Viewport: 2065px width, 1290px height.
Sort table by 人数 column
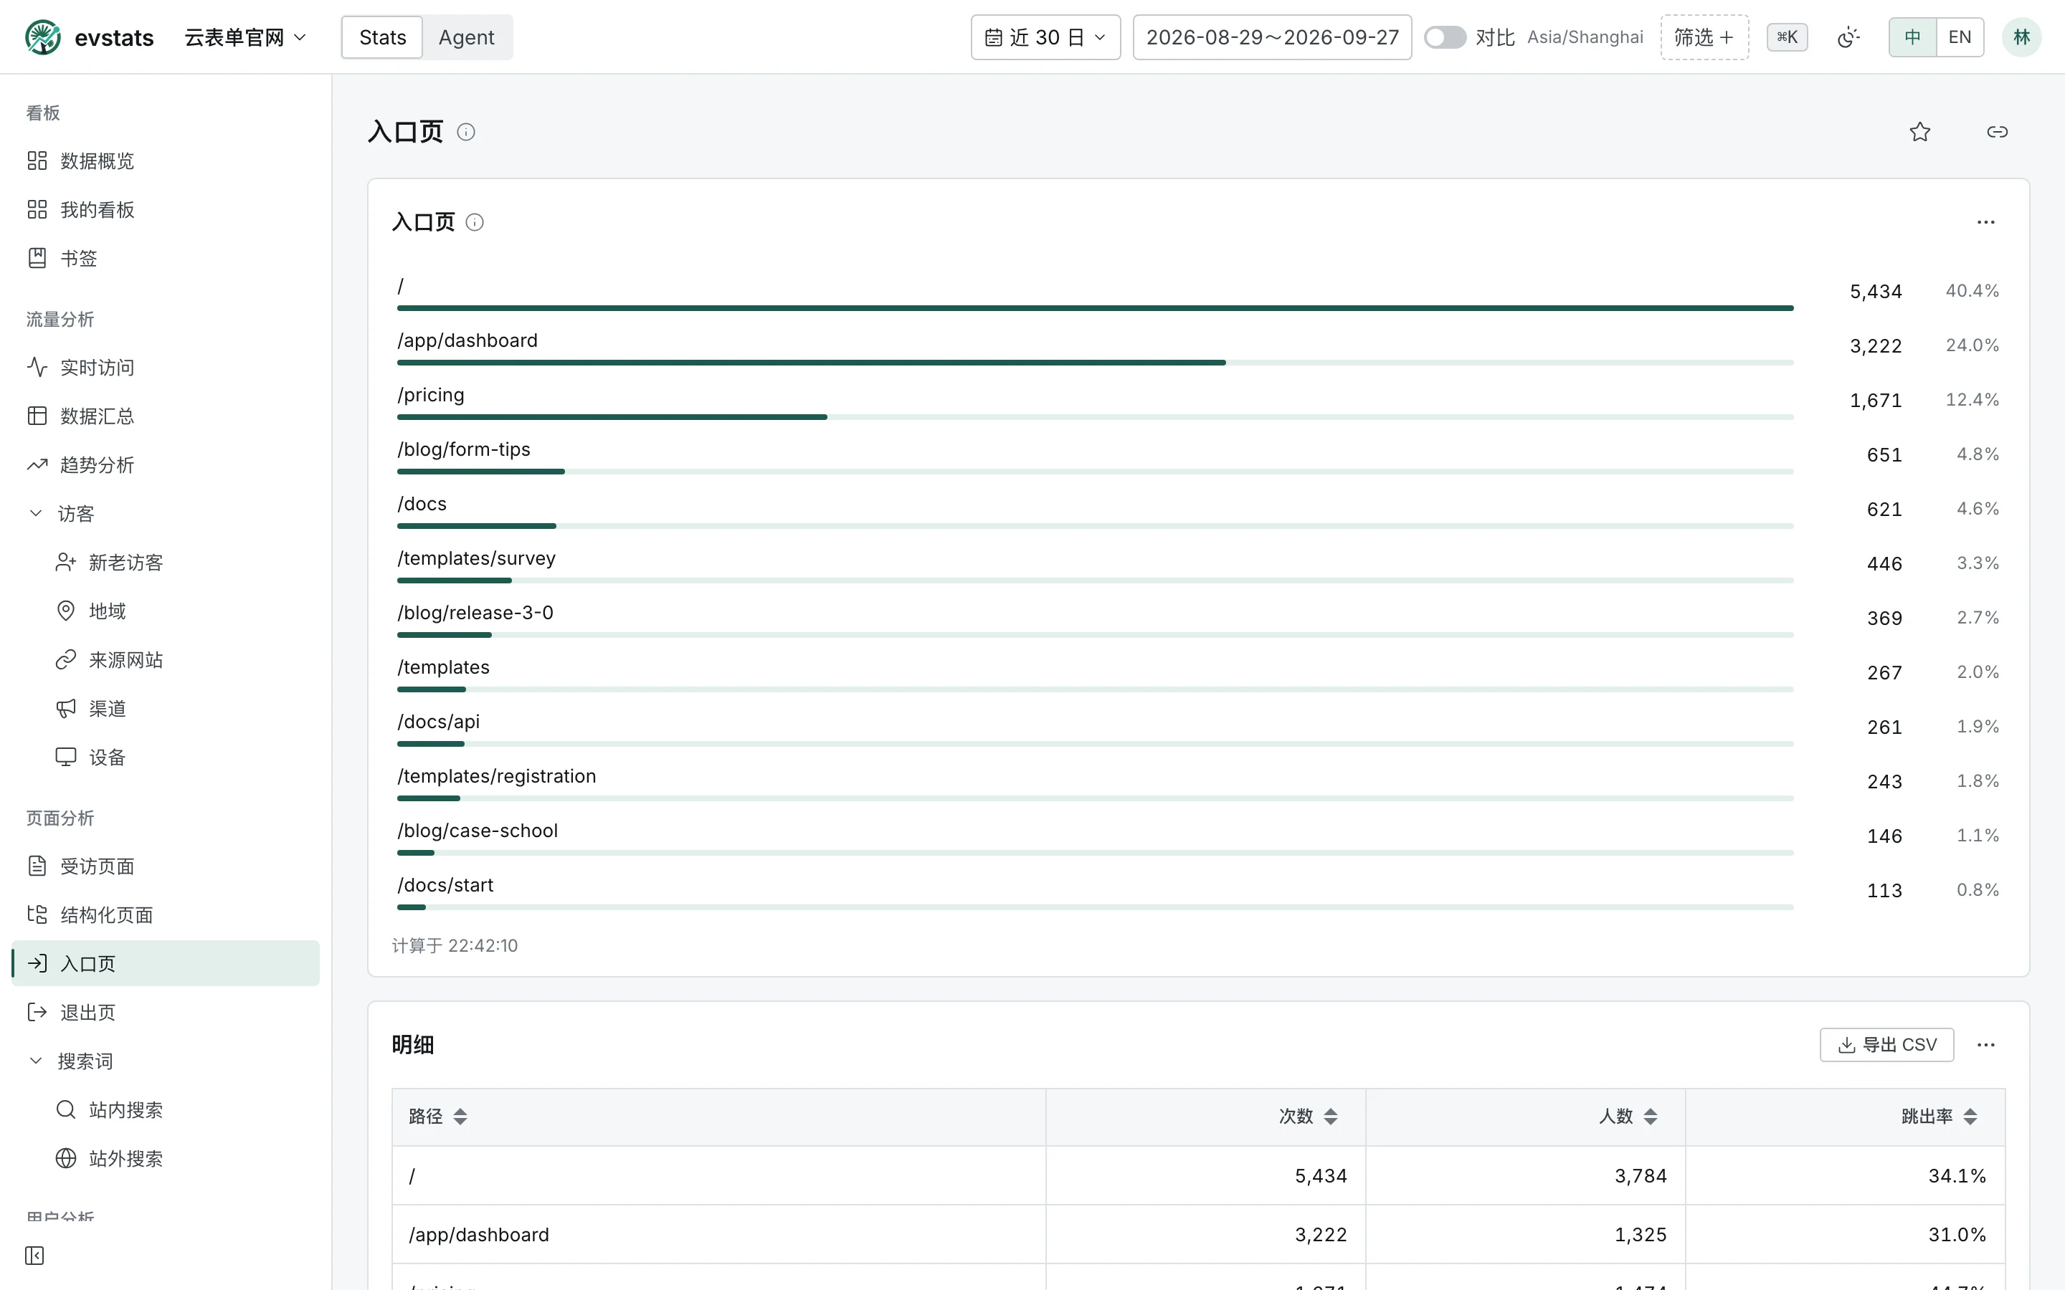pos(1651,1117)
